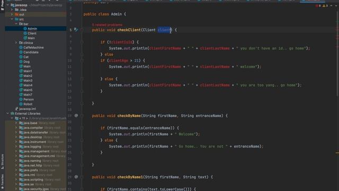Viewport: 339px width, 191px height.
Task: Open the Admin class in the project tree
Action: click(x=32, y=29)
